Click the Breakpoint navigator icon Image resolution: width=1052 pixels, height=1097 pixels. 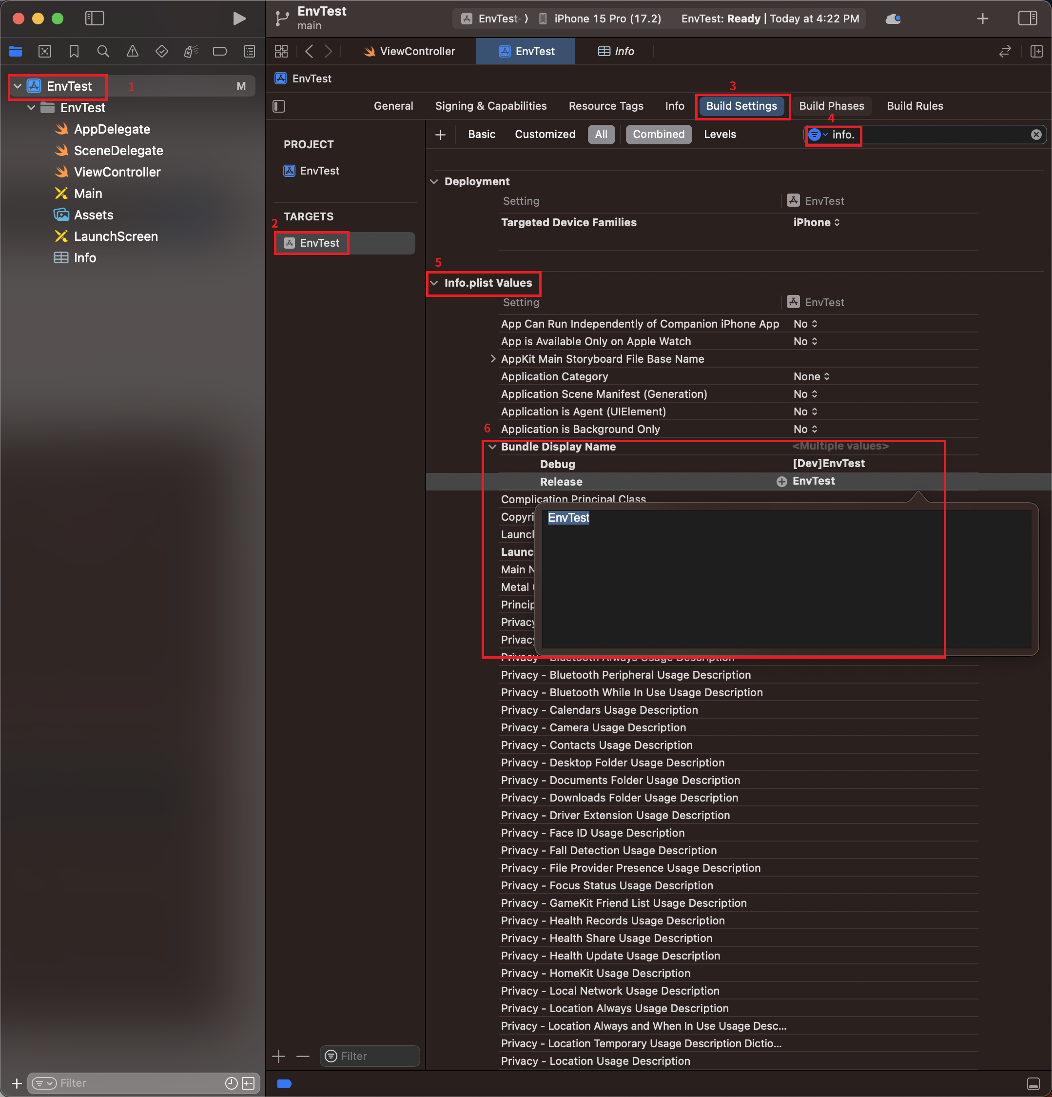[220, 52]
